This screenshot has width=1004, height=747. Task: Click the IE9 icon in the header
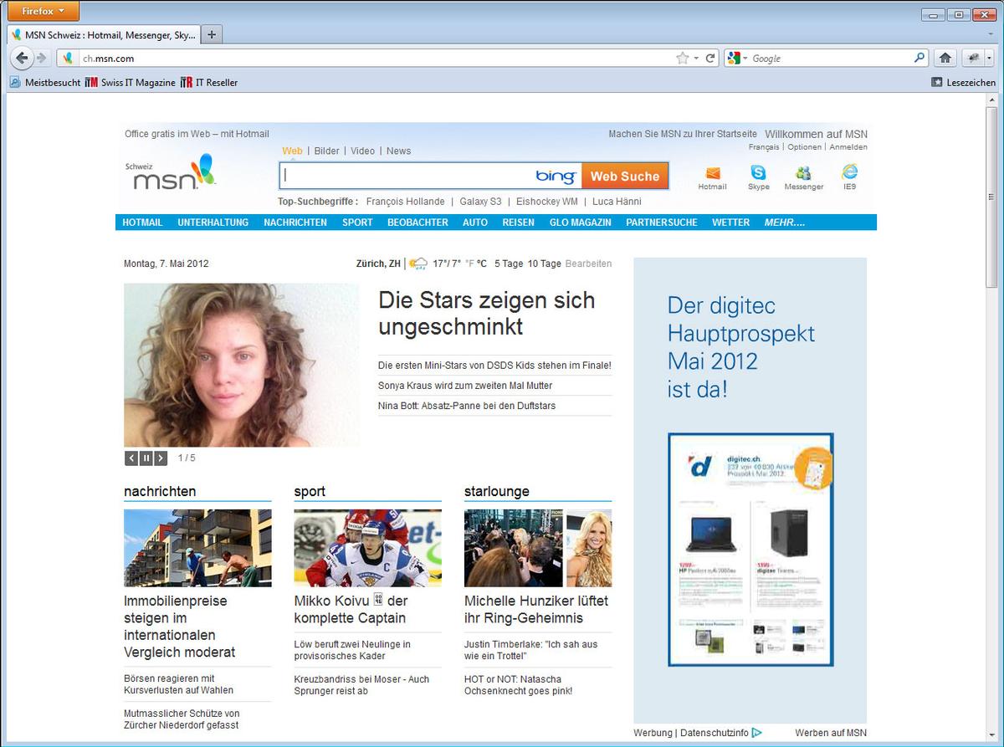[x=850, y=171]
